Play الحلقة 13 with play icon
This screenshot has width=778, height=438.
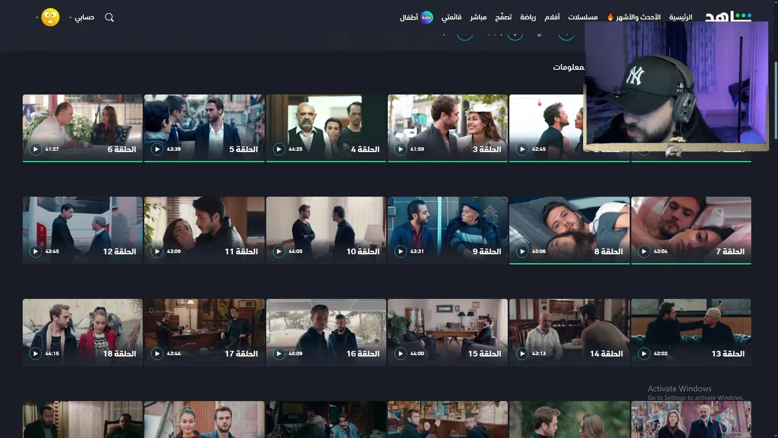coord(644,353)
